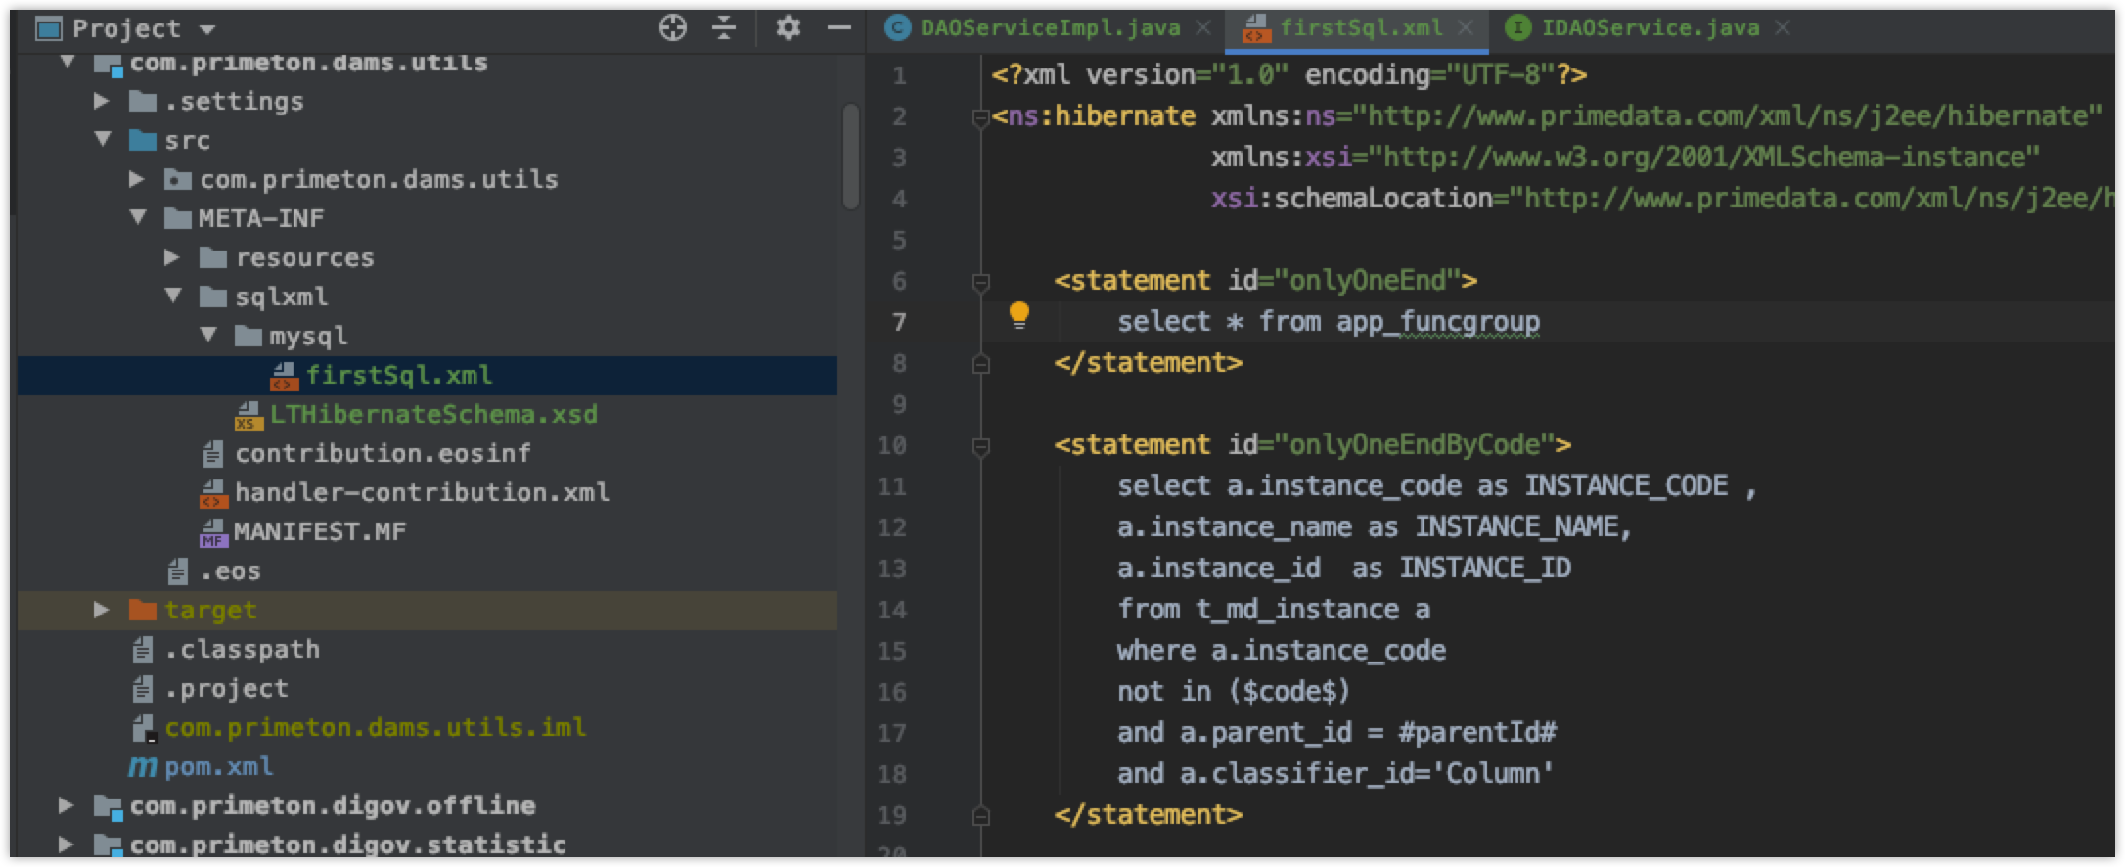Screen dimensions: 2125x867
Task: Switch to the IDAOService.java tab
Action: click(x=1650, y=28)
